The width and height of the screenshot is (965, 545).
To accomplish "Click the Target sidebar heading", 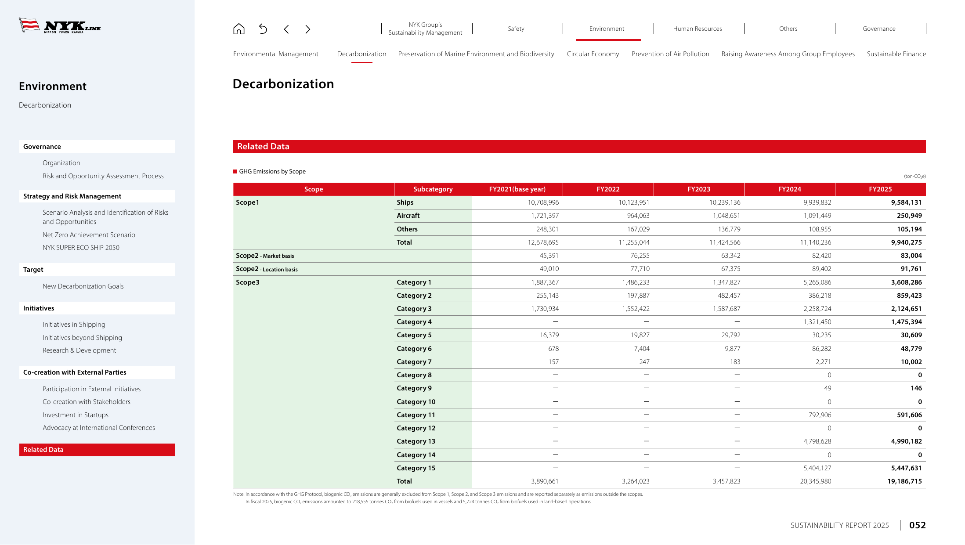I will (x=97, y=270).
